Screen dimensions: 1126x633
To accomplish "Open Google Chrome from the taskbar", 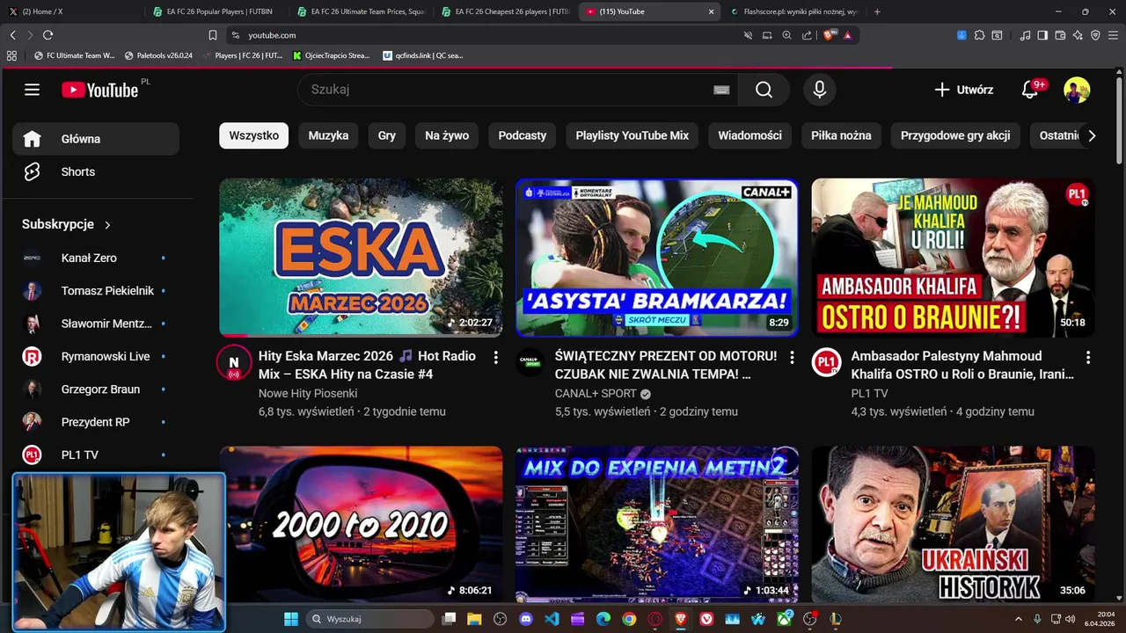I will tap(629, 619).
